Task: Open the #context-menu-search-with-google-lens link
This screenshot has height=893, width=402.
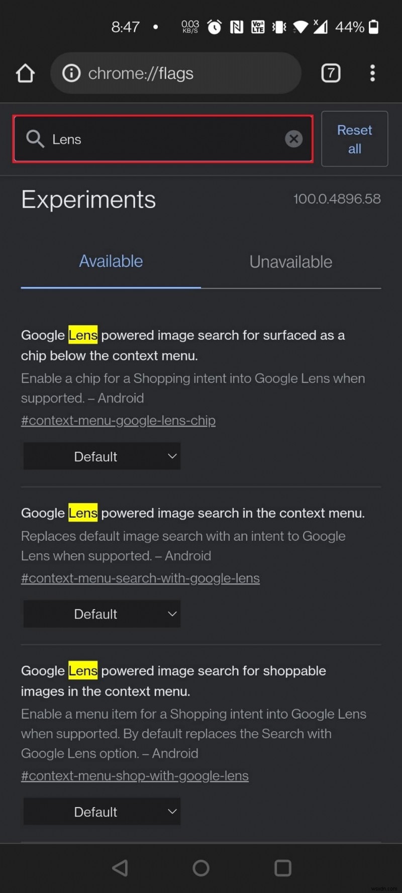Action: coord(140,578)
